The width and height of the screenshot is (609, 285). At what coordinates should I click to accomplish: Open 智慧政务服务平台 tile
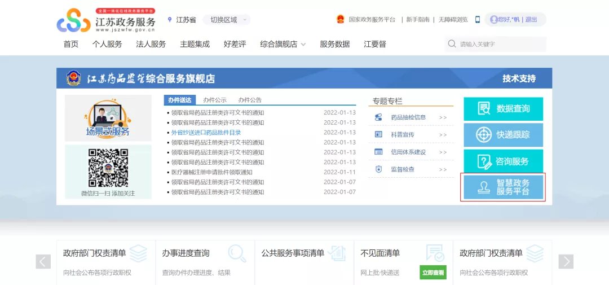[x=503, y=187]
